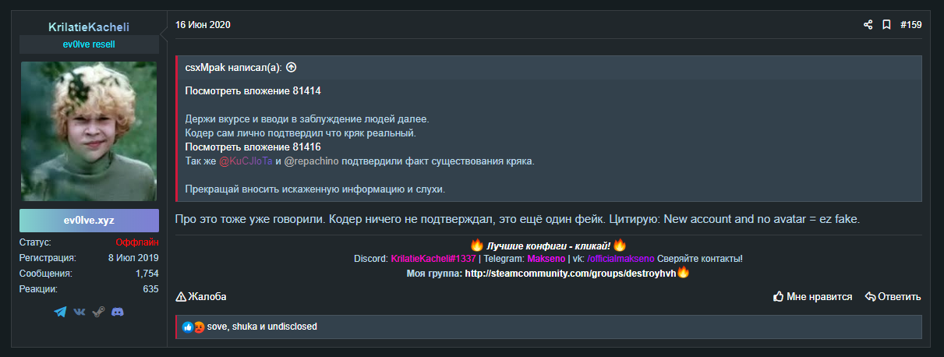Open the user's VK profile icon

[80, 312]
